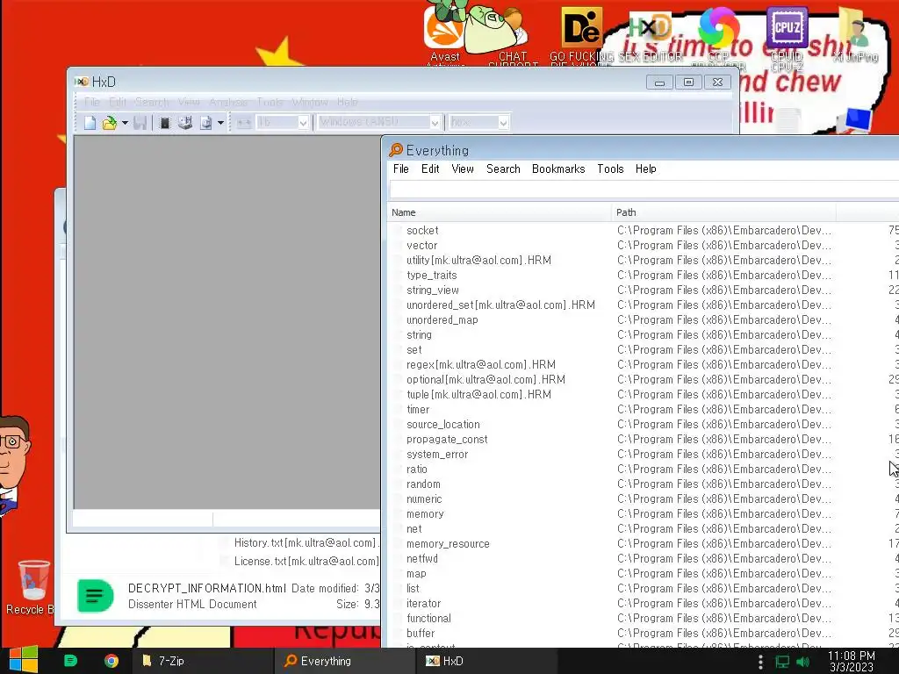Open the bytes per row '16' combo box

[282, 122]
